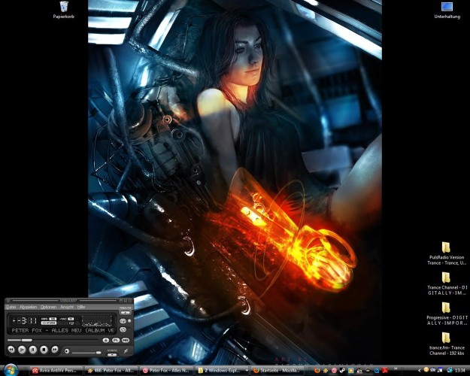Open the Unterhaltung desktop icon
Viewport: 470px width, 376px height.
(446, 9)
